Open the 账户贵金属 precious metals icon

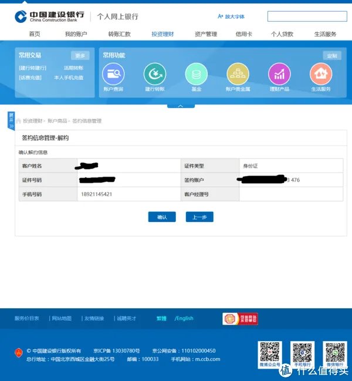click(x=238, y=74)
